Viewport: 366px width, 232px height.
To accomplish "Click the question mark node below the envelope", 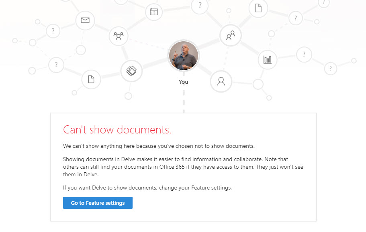I will [53, 31].
